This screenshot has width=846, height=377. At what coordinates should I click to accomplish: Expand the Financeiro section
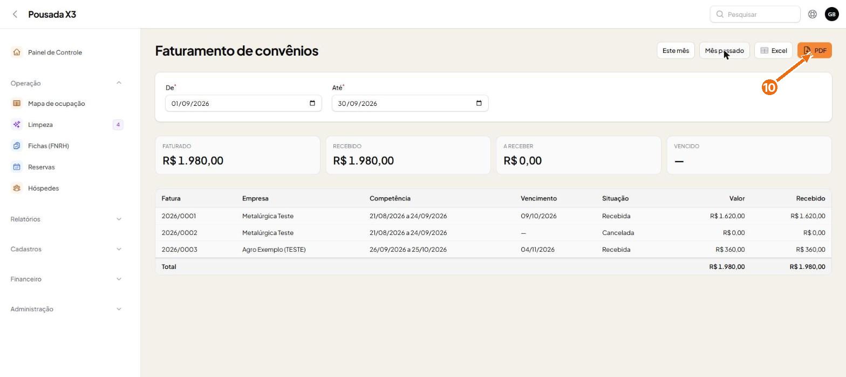click(x=119, y=279)
